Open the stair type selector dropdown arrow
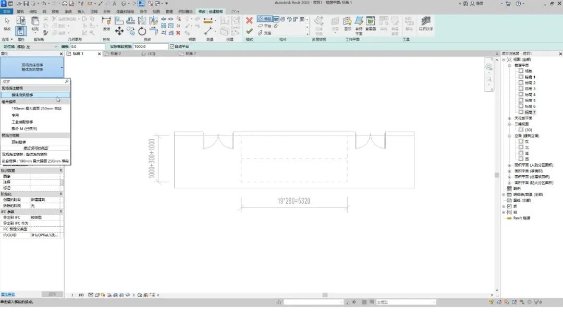The width and height of the screenshot is (563, 317). pos(62,67)
